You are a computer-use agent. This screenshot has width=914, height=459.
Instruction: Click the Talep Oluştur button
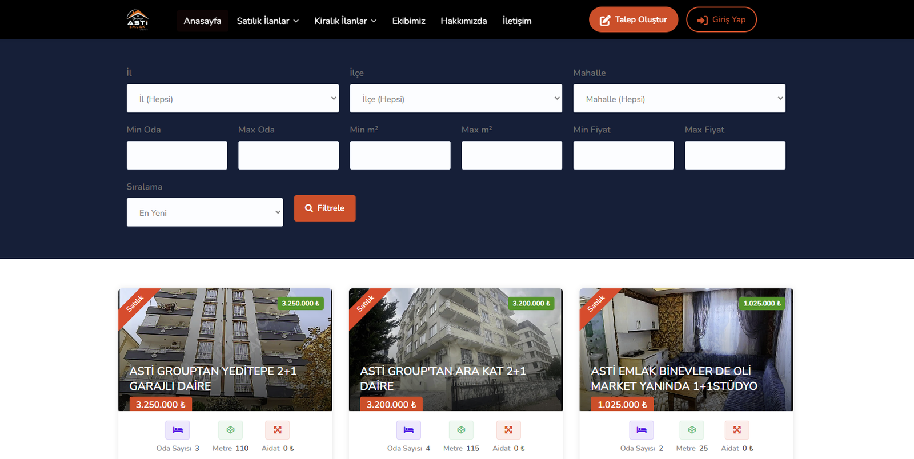coord(633,19)
